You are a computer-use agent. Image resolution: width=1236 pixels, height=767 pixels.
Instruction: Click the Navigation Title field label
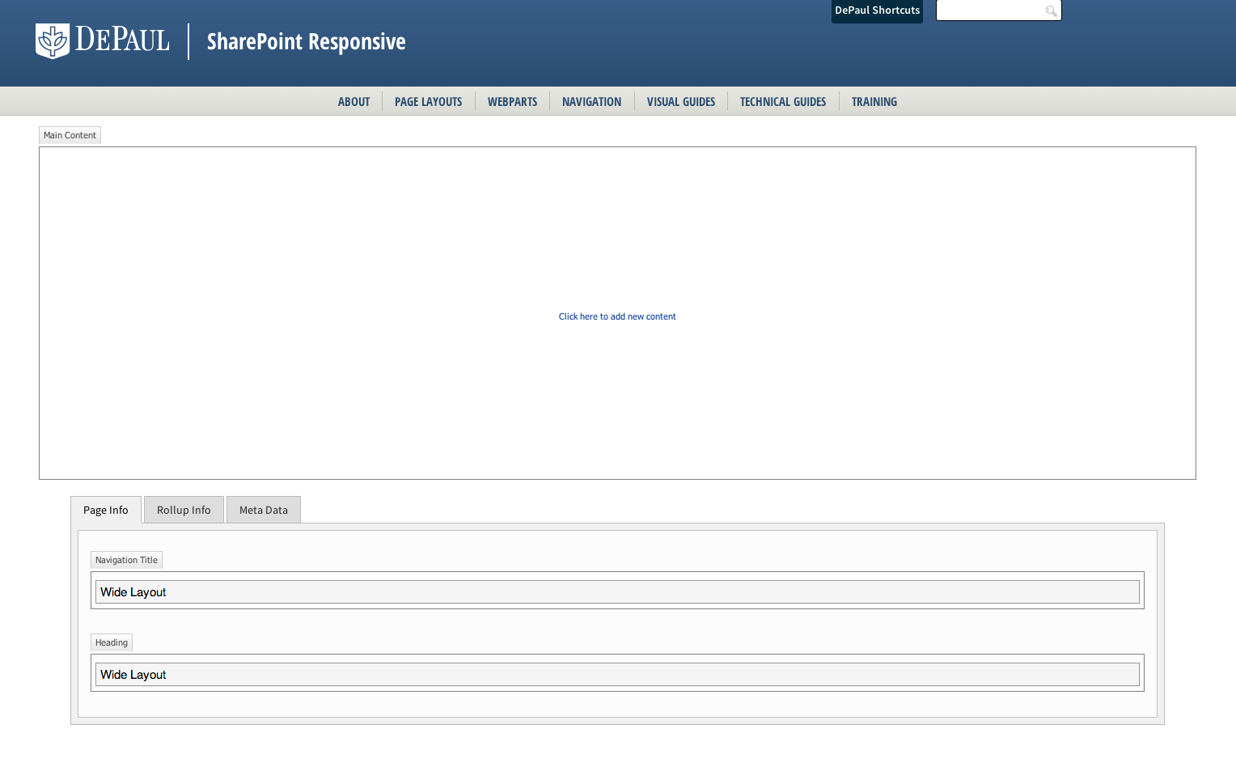point(126,560)
